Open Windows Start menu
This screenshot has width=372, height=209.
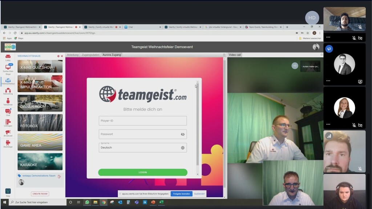tap(4, 202)
